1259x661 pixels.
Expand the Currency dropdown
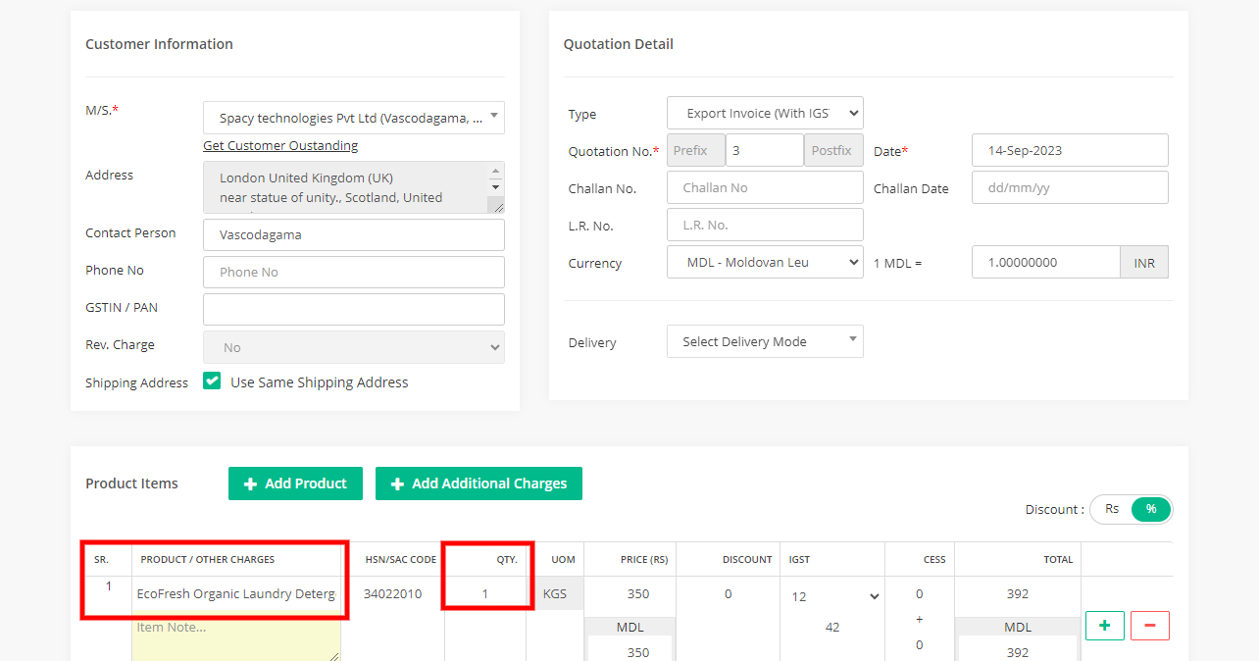point(765,263)
